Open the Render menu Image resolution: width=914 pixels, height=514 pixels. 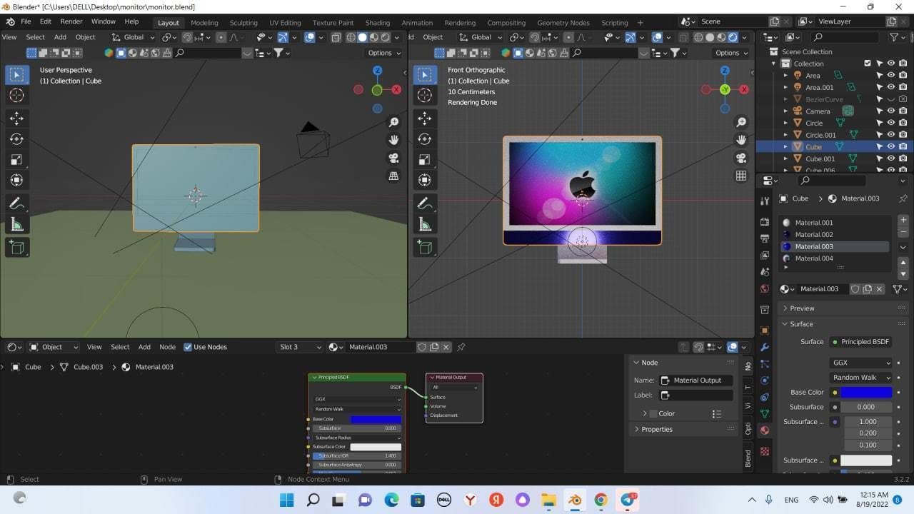coord(71,21)
